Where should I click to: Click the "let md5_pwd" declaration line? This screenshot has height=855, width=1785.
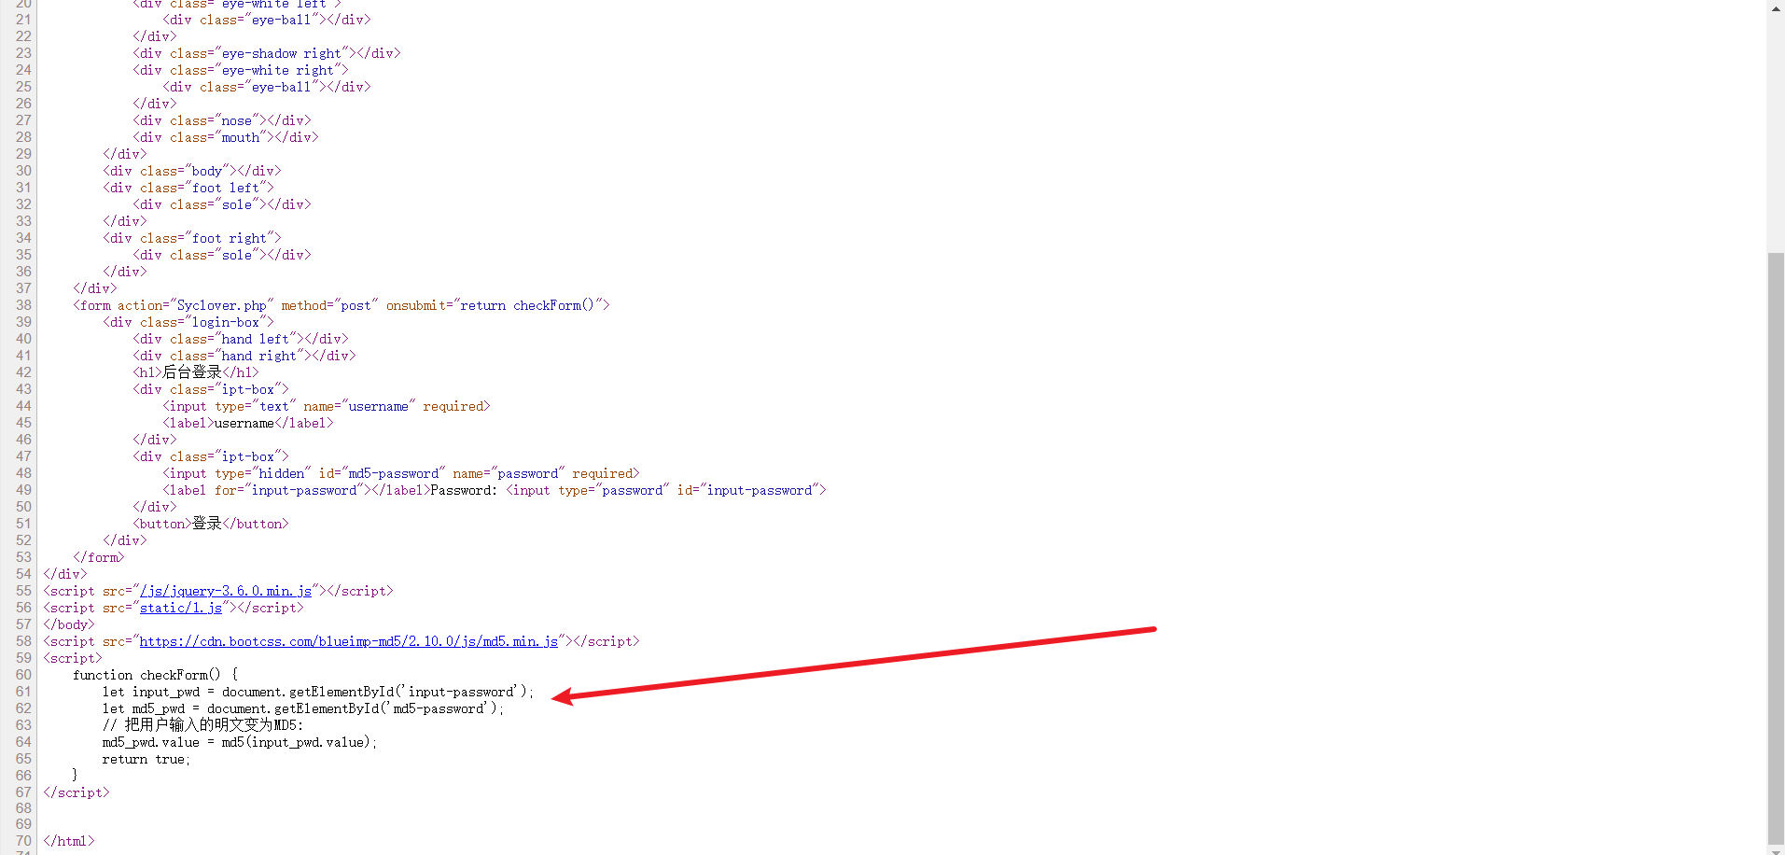pos(303,708)
